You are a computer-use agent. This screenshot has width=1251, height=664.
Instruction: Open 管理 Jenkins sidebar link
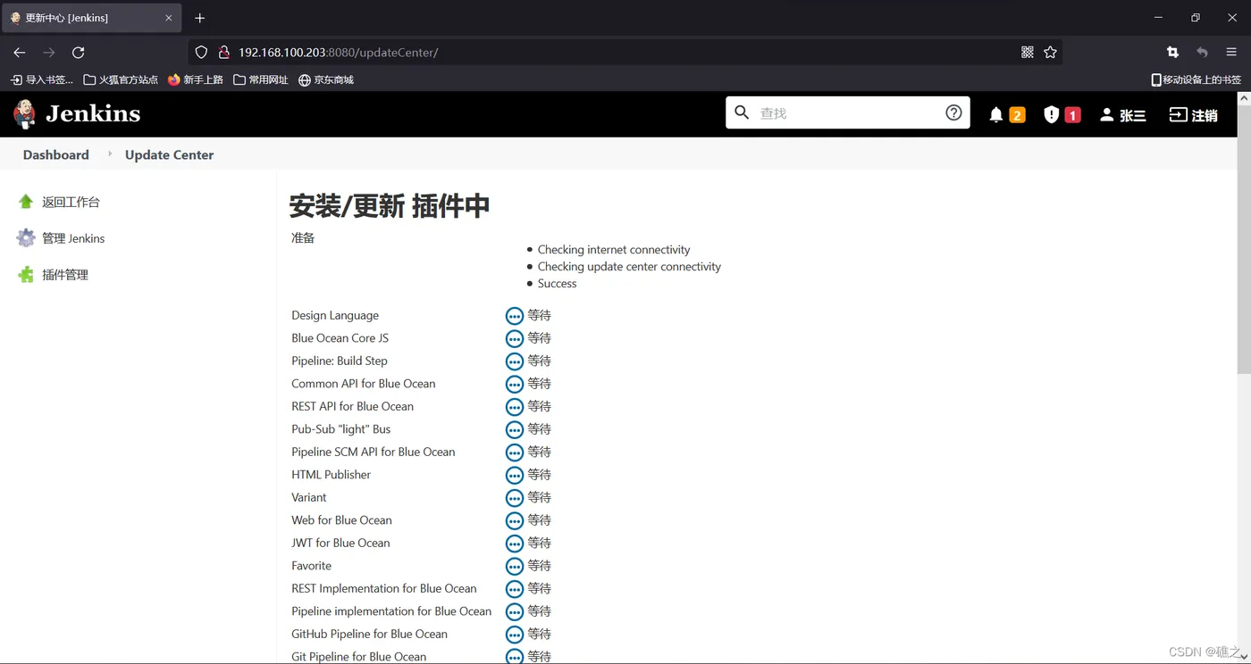pyautogui.click(x=73, y=238)
